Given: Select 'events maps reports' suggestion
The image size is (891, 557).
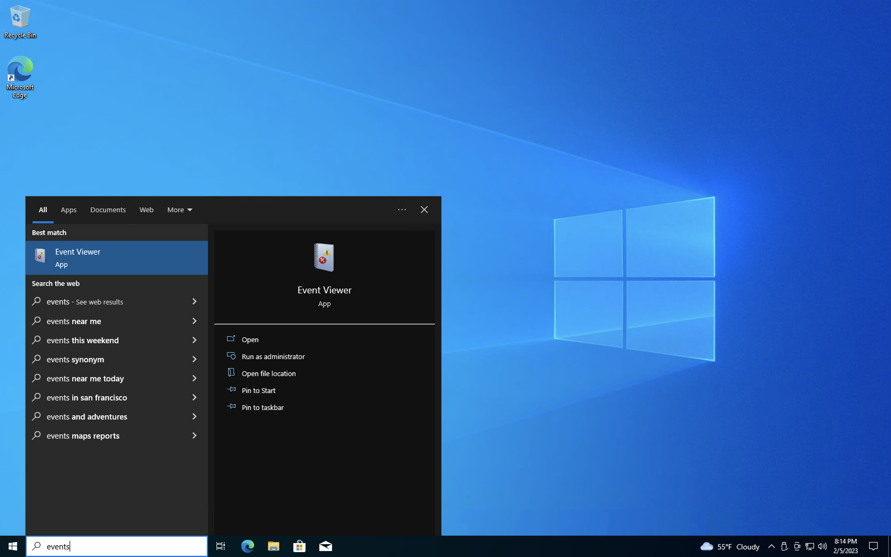Looking at the screenshot, I should coord(117,436).
